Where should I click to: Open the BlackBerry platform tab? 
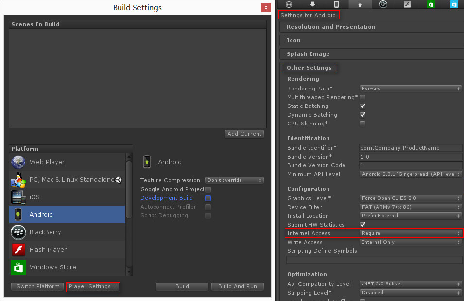pyautogui.click(x=383, y=4)
